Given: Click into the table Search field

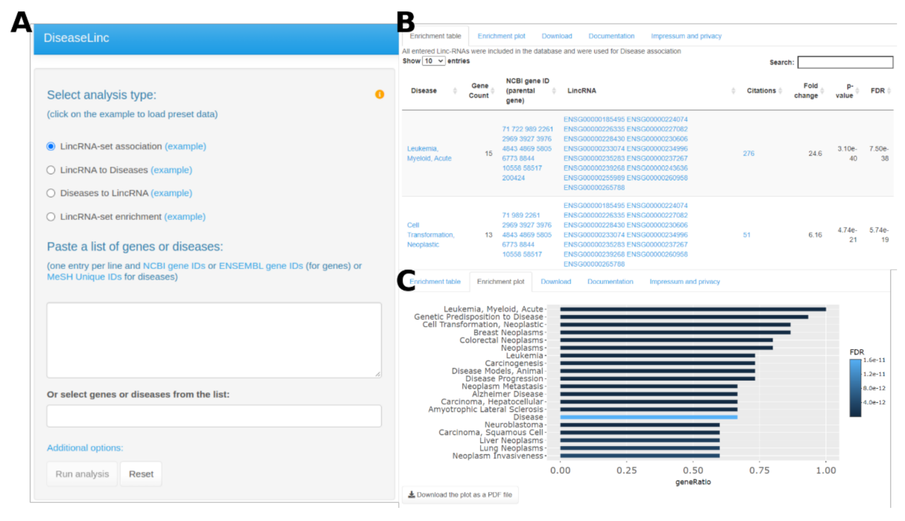Looking at the screenshot, I should point(845,62).
